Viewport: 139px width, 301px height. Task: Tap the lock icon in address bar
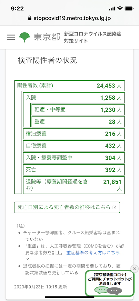[x=30, y=18]
